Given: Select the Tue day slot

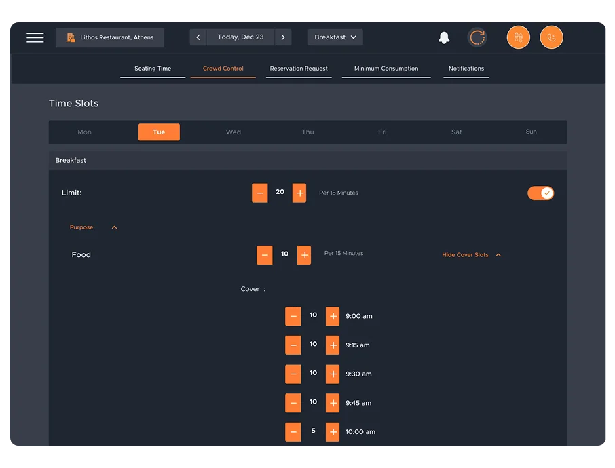Looking at the screenshot, I should [x=159, y=132].
